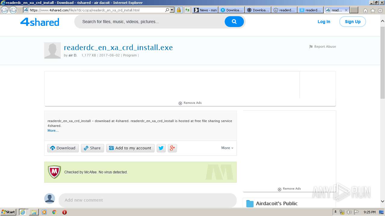
Task: Click Remove Ads under the side ad
Action: coord(289,189)
